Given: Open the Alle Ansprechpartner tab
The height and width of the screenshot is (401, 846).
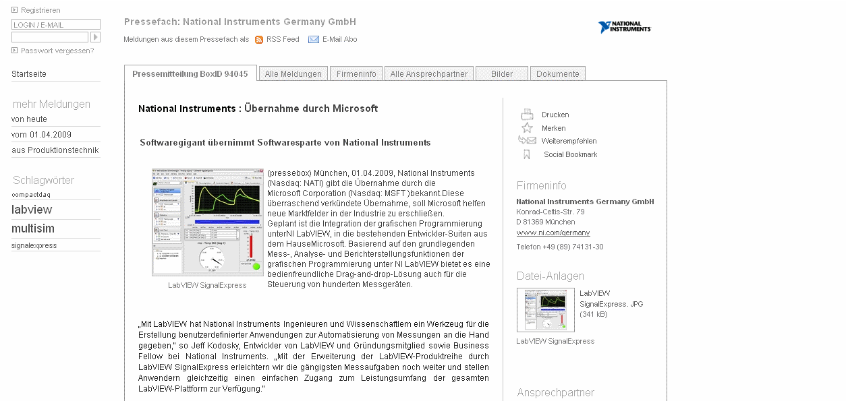Looking at the screenshot, I should pyautogui.click(x=429, y=74).
